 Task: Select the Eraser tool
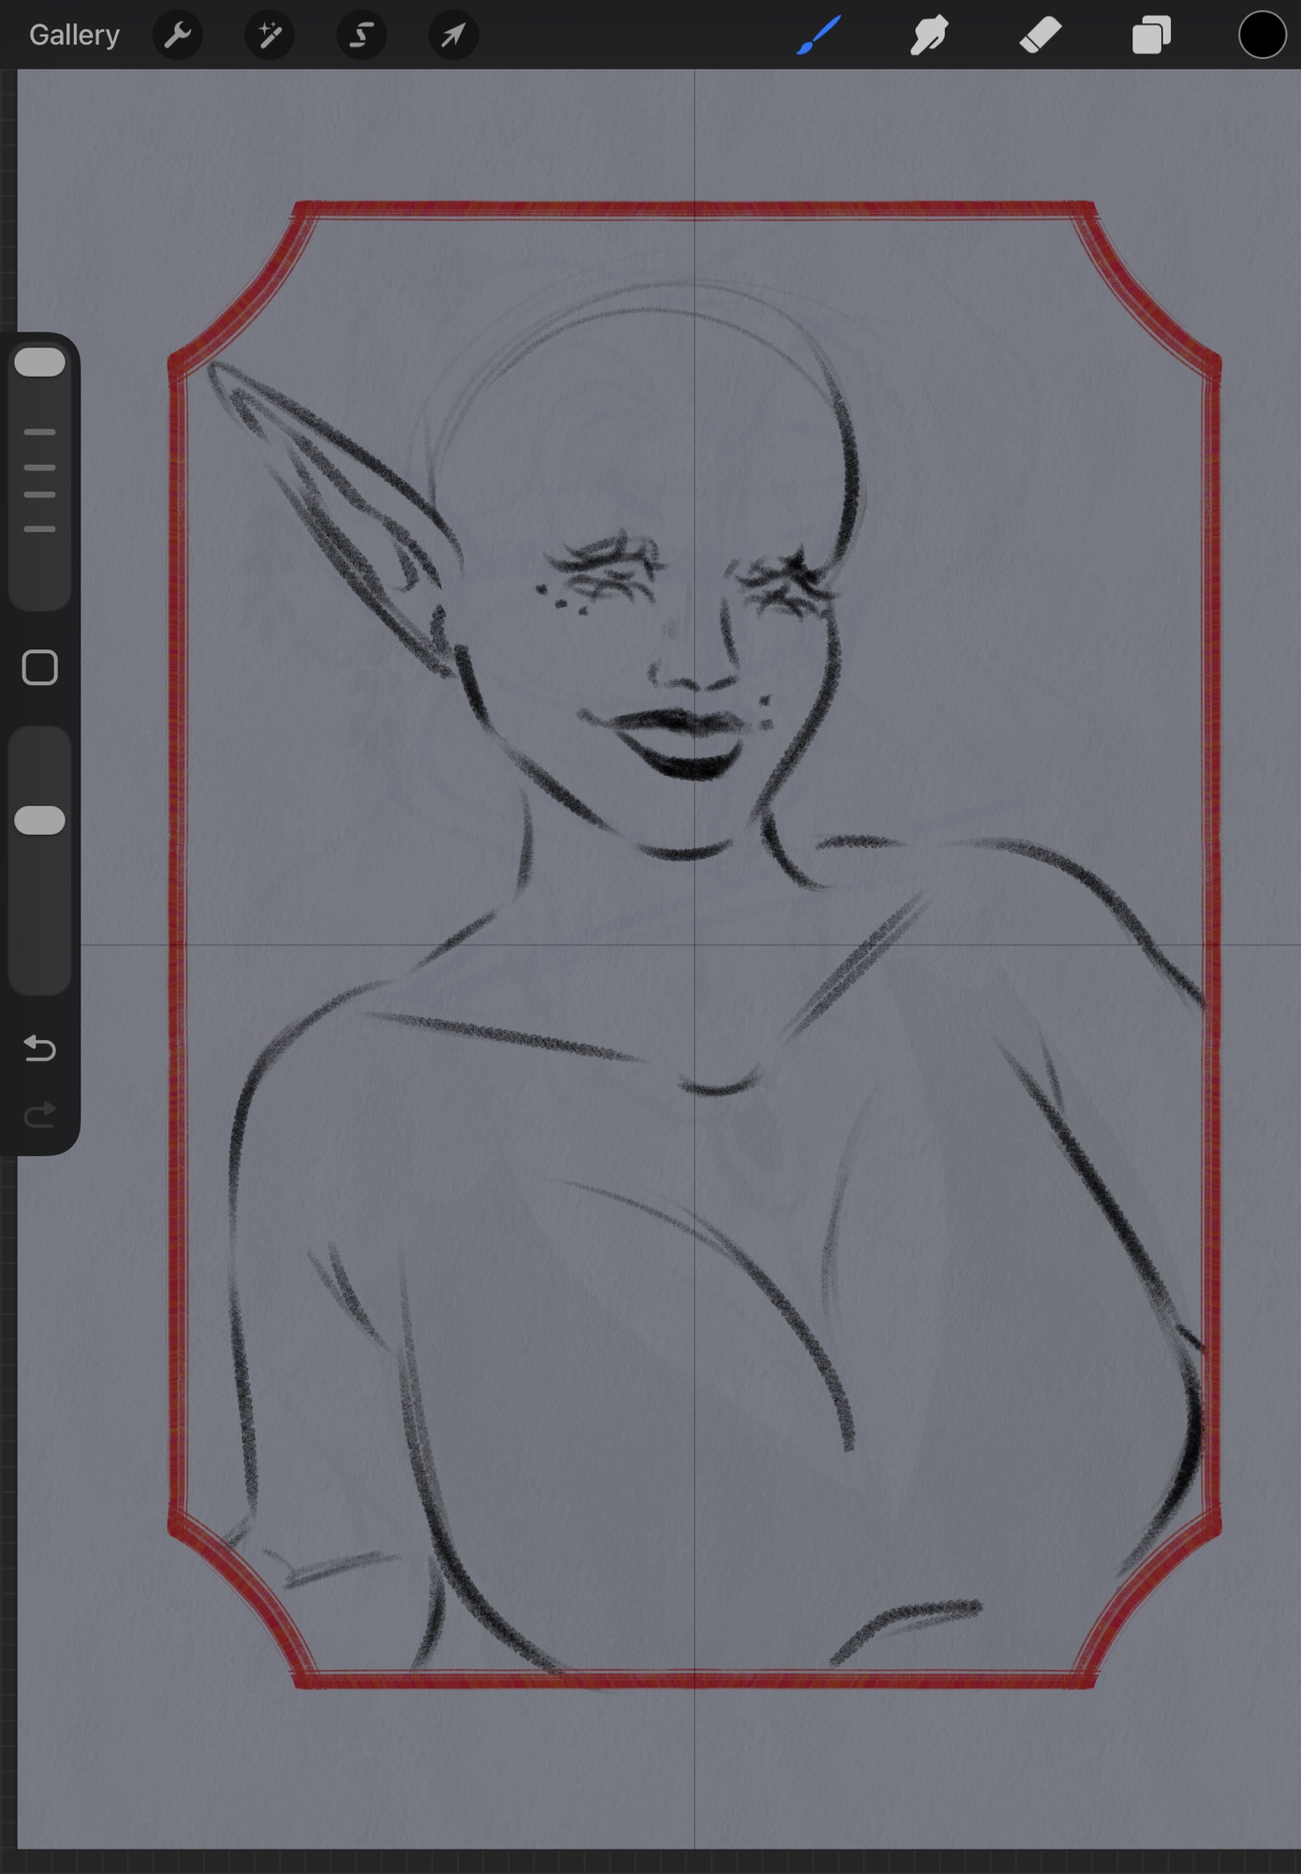1040,36
